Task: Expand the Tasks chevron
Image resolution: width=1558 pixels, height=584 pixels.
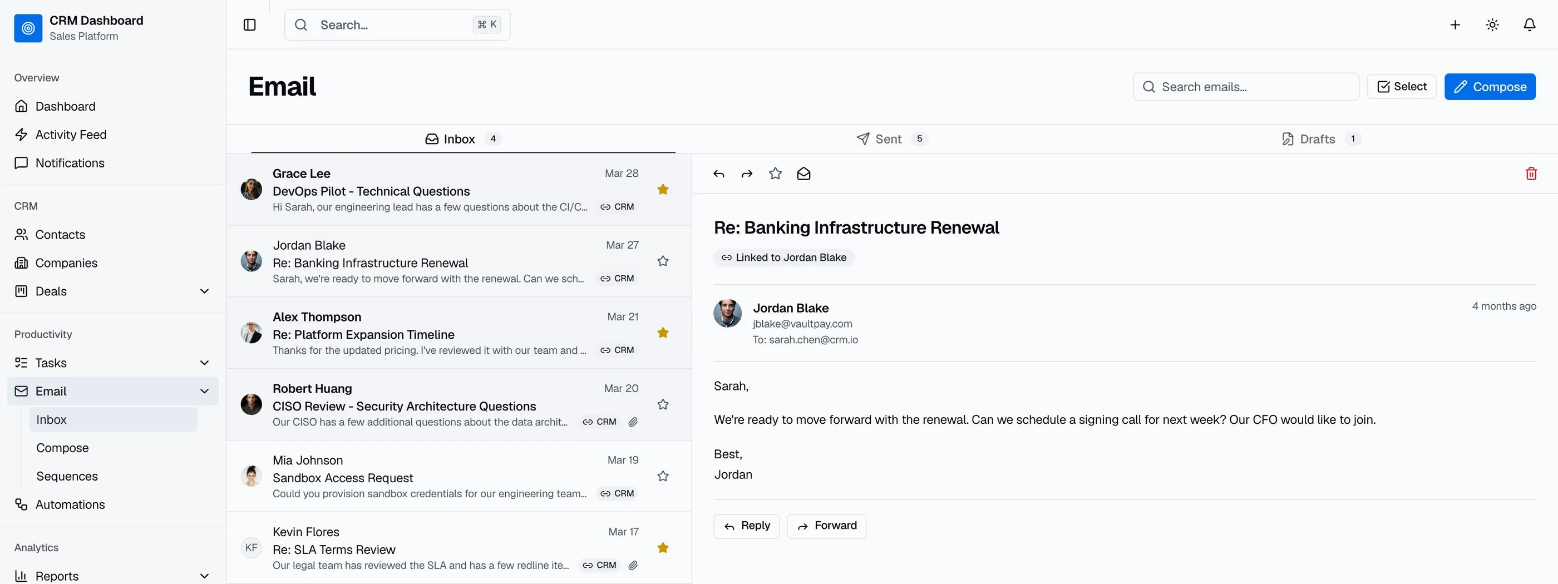Action: pyautogui.click(x=204, y=363)
